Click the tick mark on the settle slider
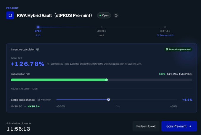 click(102, 100)
